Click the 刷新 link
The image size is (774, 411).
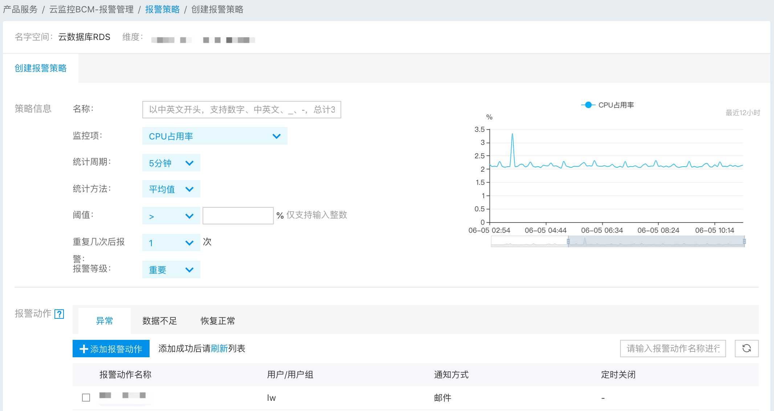coord(219,349)
